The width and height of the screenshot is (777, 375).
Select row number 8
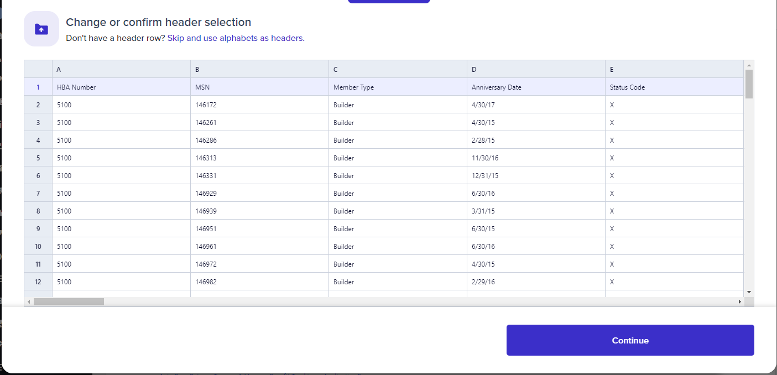click(38, 211)
